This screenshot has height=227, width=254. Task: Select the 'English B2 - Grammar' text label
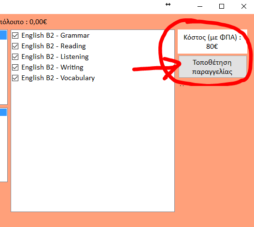tap(55, 35)
